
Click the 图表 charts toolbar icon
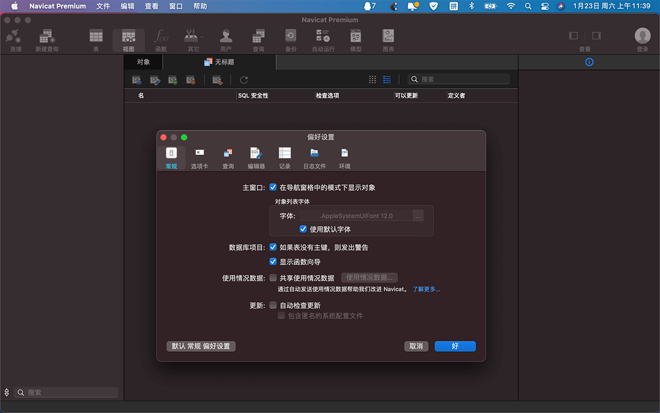coord(388,36)
